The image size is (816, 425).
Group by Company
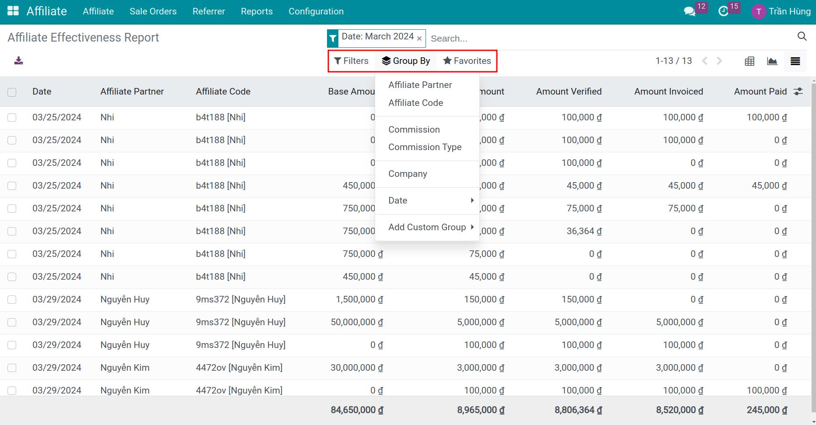click(x=427, y=174)
